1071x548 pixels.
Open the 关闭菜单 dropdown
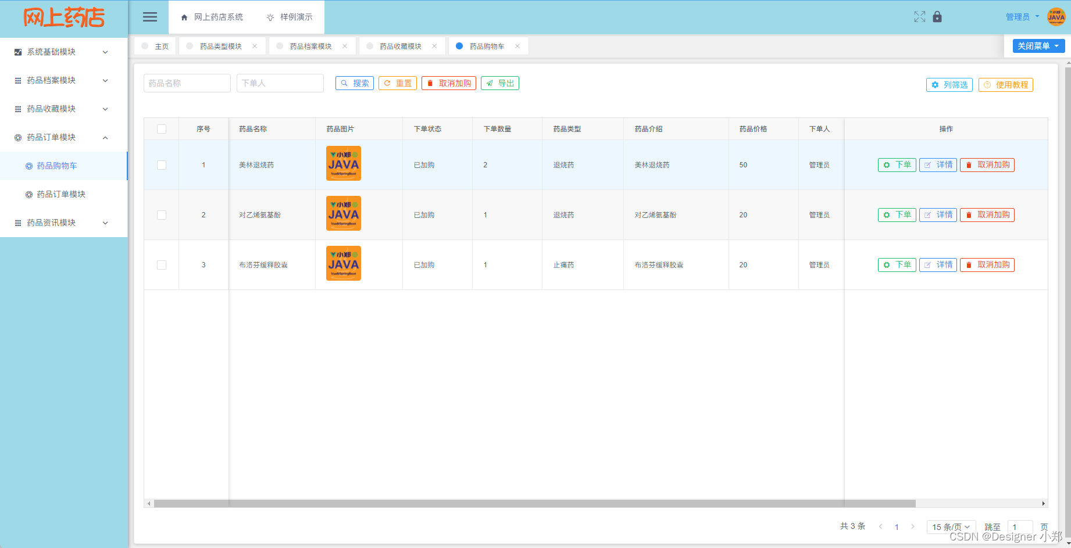pyautogui.click(x=1038, y=46)
